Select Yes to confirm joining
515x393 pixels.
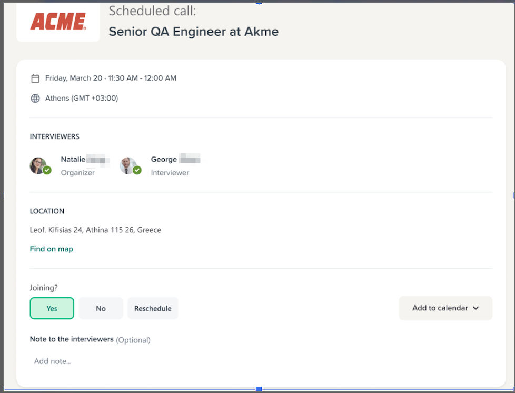(52, 308)
